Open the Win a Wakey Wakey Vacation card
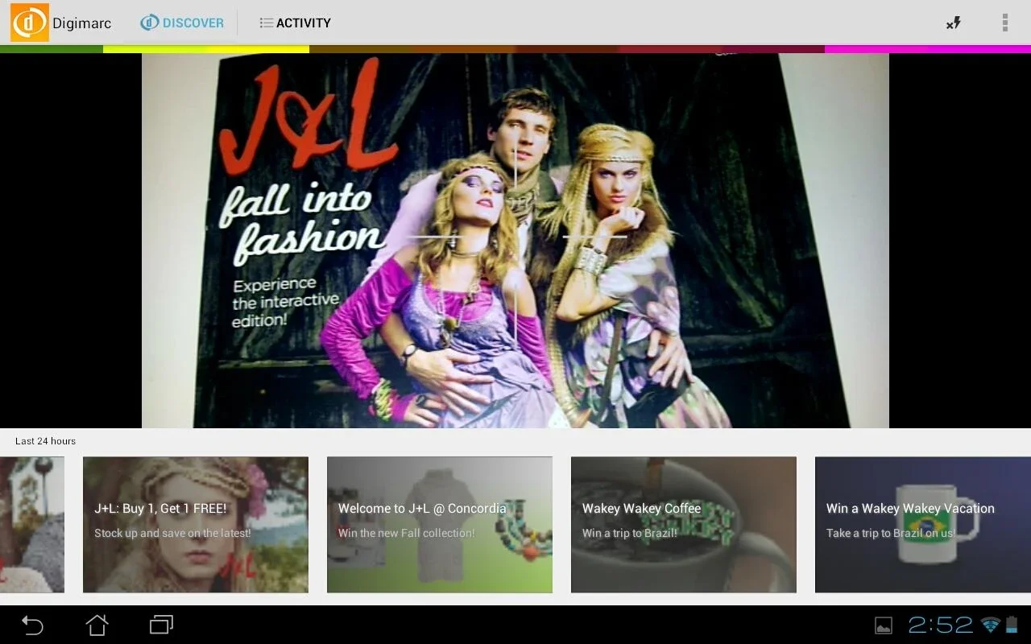1031x644 pixels. 923,525
